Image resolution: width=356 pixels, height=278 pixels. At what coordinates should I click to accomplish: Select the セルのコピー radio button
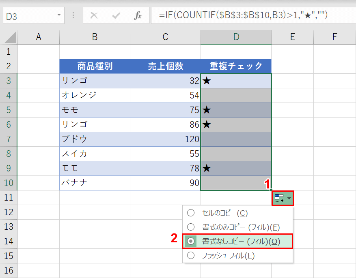tap(191, 213)
